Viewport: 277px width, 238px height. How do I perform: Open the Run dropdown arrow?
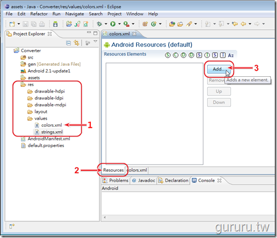tap(119, 24)
